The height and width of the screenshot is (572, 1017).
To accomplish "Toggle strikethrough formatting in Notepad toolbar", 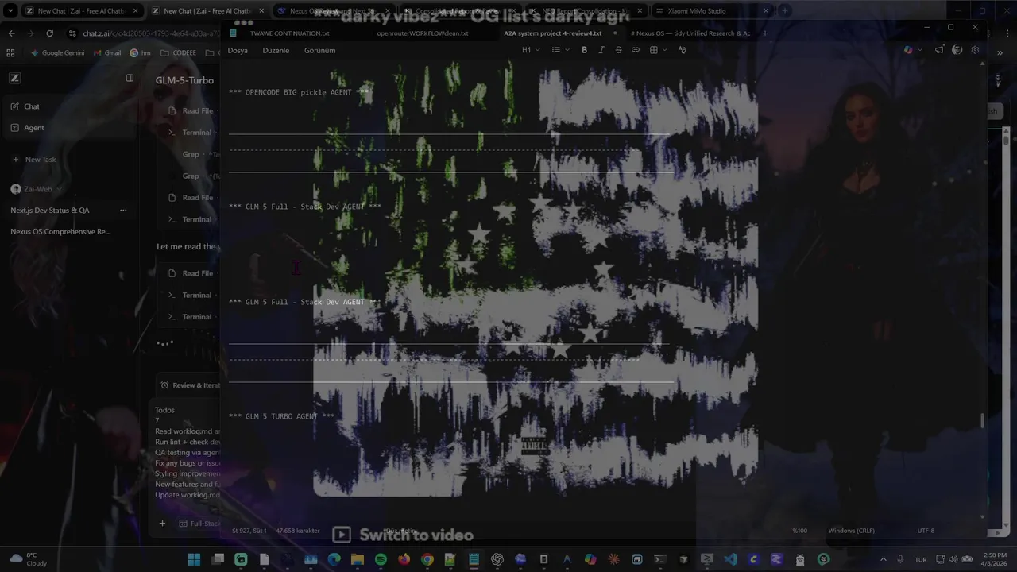I will click(618, 50).
